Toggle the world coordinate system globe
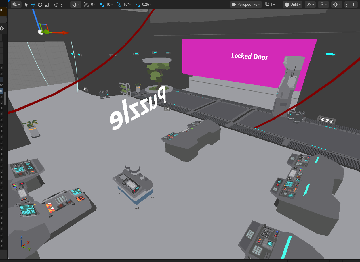This screenshot has height=262, width=360. click(56, 5)
